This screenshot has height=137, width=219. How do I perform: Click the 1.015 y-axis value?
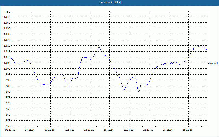click(x=7, y=52)
